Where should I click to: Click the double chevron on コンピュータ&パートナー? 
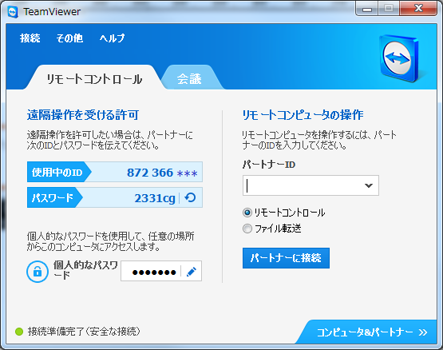click(x=423, y=332)
